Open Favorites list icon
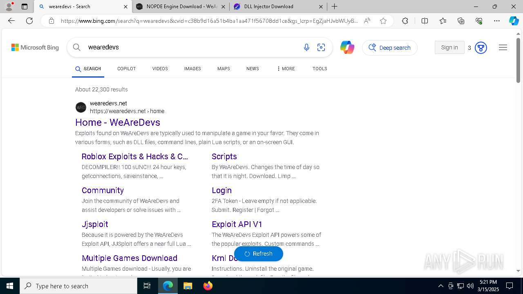523x294 pixels. [x=443, y=21]
